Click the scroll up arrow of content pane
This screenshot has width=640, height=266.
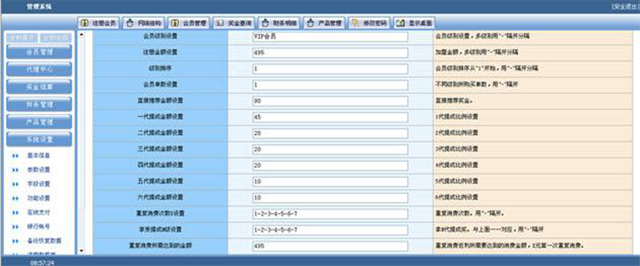(x=81, y=35)
